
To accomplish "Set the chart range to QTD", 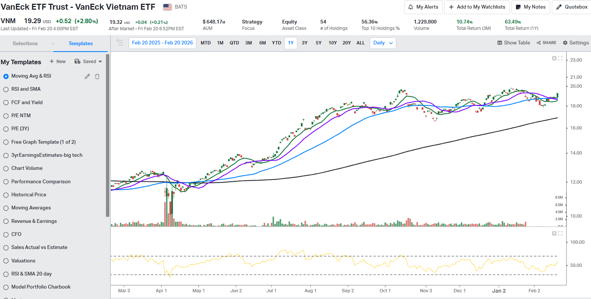I will click(234, 43).
